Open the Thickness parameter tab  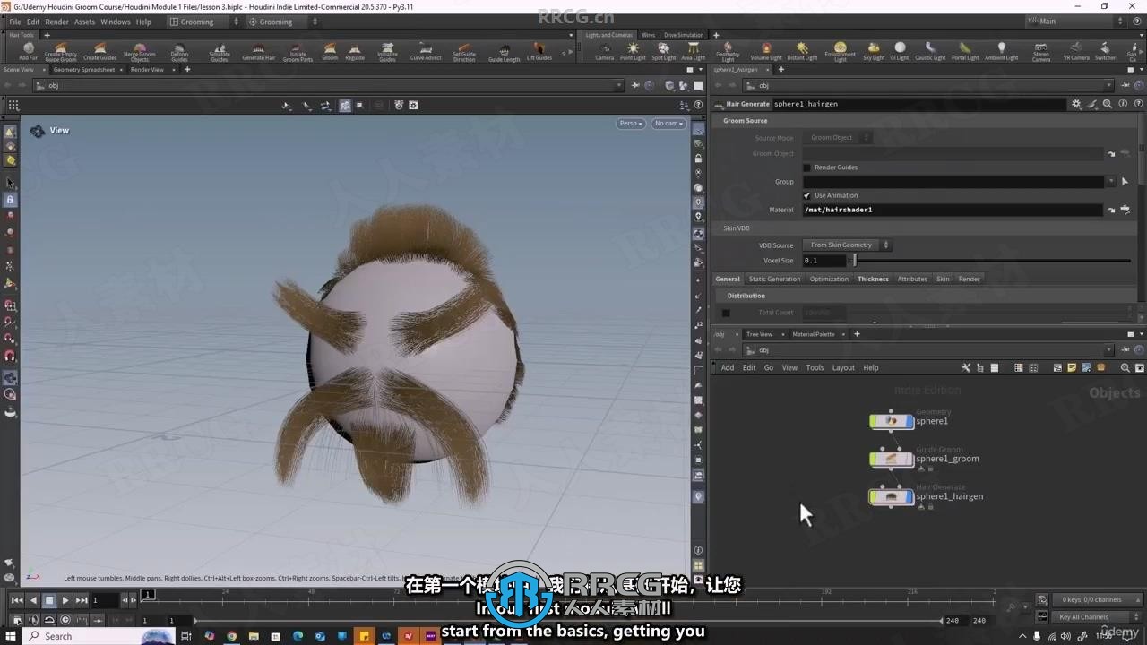pyautogui.click(x=873, y=279)
